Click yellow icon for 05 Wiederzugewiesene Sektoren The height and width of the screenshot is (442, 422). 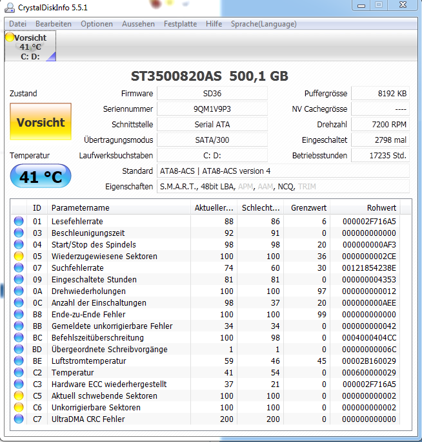tap(19, 257)
